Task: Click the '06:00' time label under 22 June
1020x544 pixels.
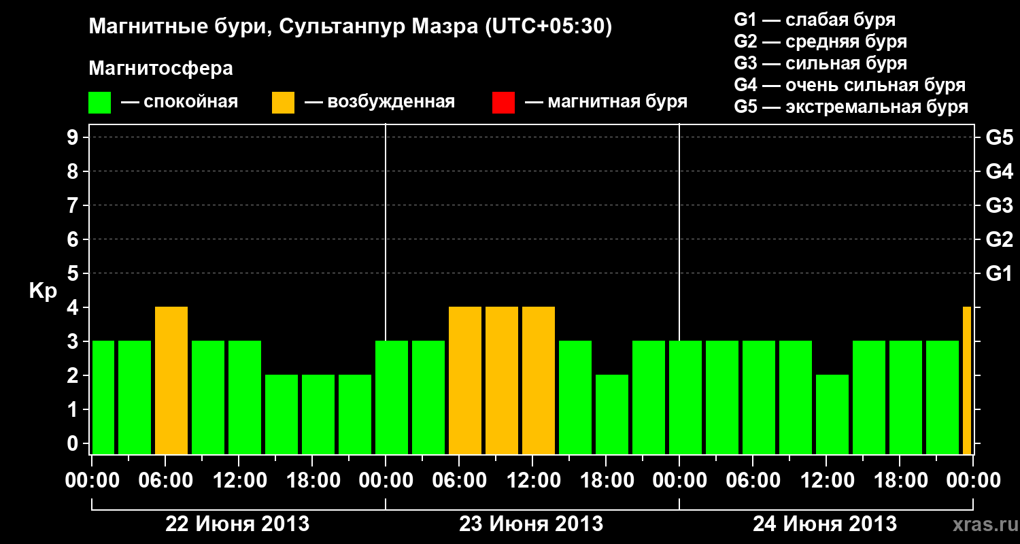Action: [x=166, y=481]
